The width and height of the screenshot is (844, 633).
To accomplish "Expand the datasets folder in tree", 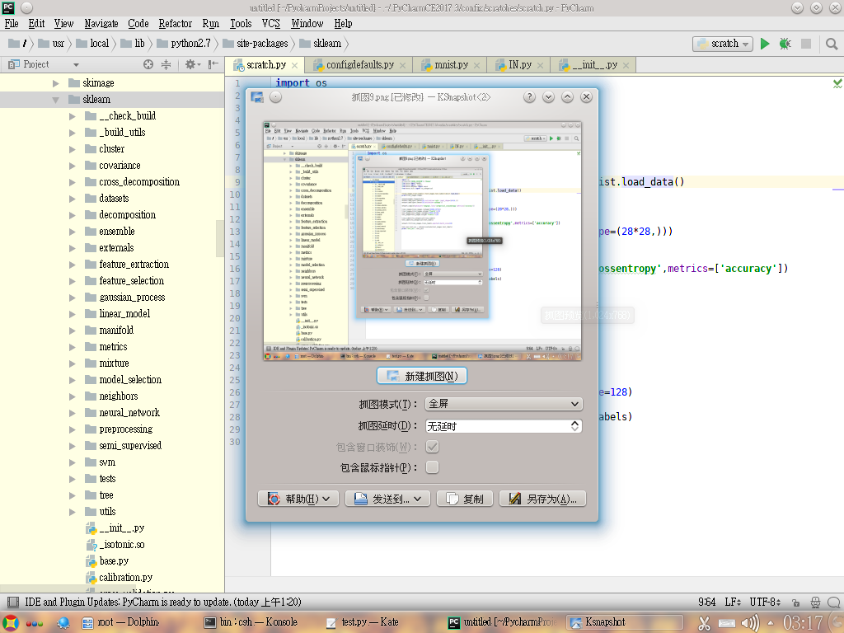I will coord(73,199).
